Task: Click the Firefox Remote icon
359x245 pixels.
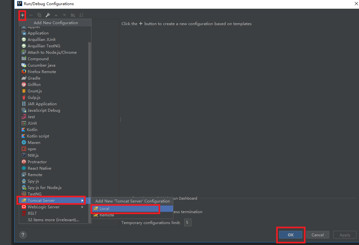Action: [24, 71]
